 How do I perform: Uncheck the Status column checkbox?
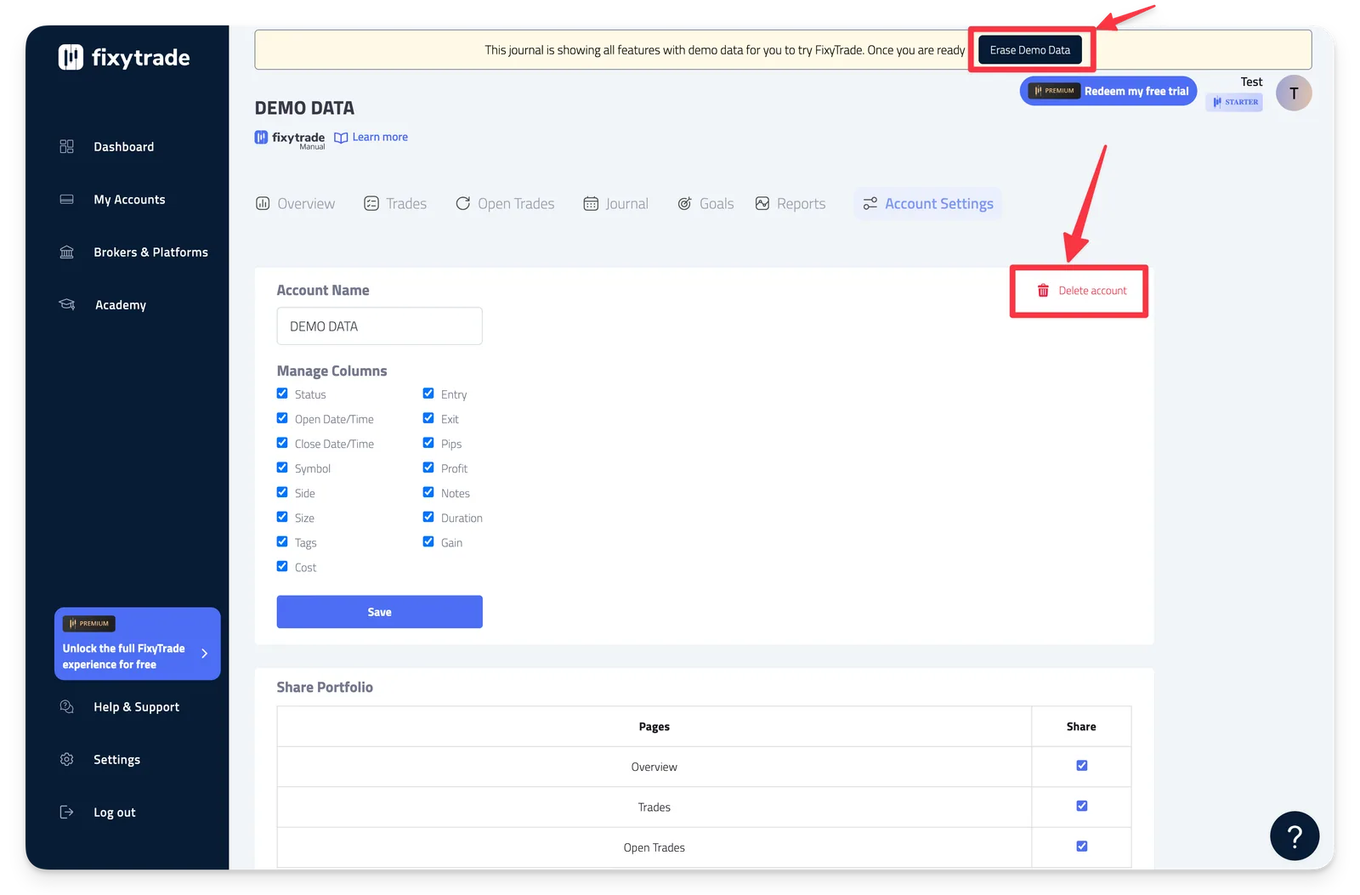282,394
